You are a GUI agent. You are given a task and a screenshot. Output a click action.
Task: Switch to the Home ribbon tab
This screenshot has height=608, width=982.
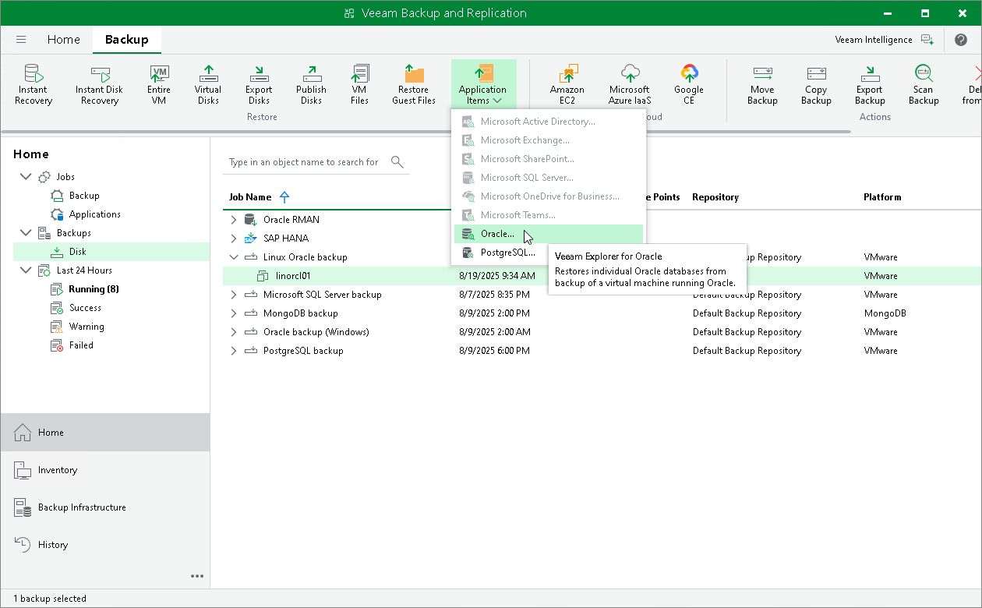point(63,39)
